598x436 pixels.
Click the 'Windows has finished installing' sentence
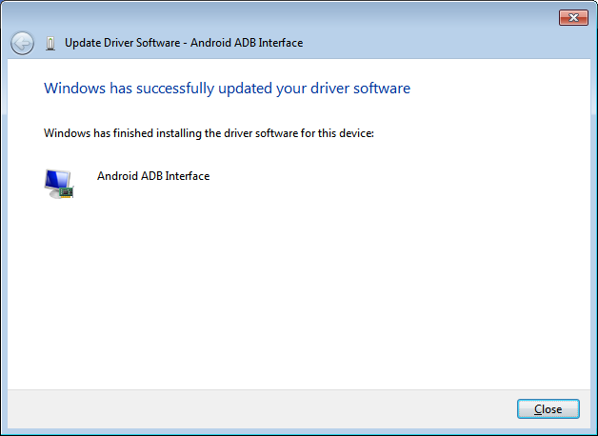coord(209,133)
